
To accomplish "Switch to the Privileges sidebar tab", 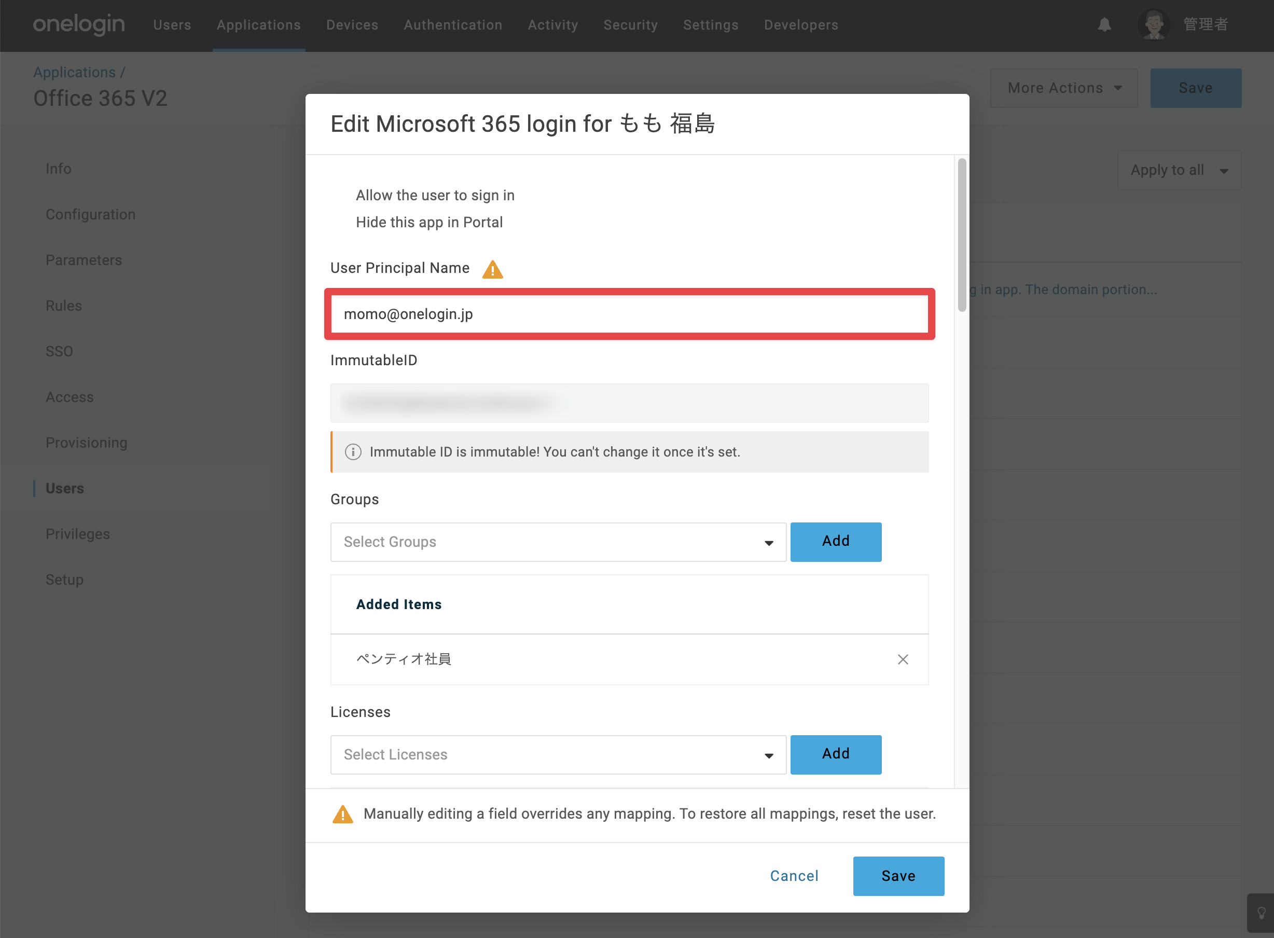I will point(78,534).
